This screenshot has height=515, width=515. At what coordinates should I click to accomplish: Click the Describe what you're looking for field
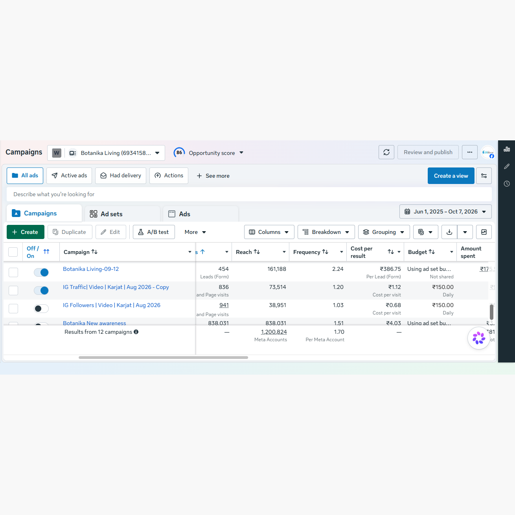(x=249, y=194)
